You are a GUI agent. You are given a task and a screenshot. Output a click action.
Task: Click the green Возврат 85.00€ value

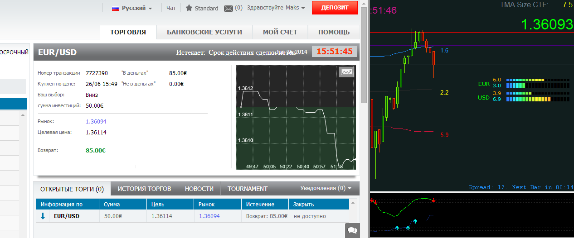[96, 150]
